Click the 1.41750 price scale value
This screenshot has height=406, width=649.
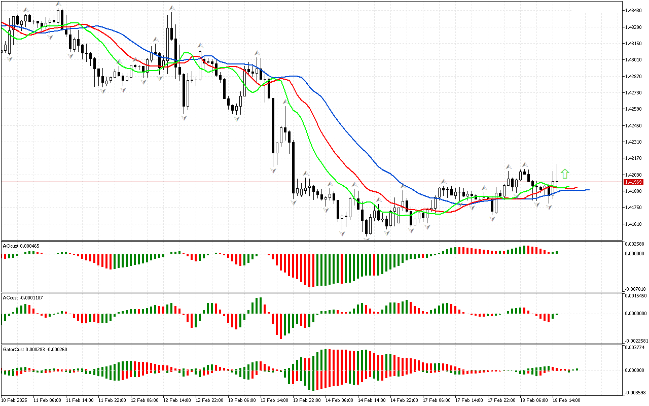633,208
